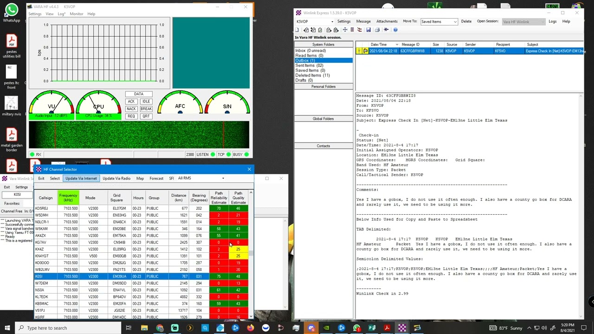Click Forecast in HF Channel Selector menu
This screenshot has width=594, height=334.
tap(156, 178)
